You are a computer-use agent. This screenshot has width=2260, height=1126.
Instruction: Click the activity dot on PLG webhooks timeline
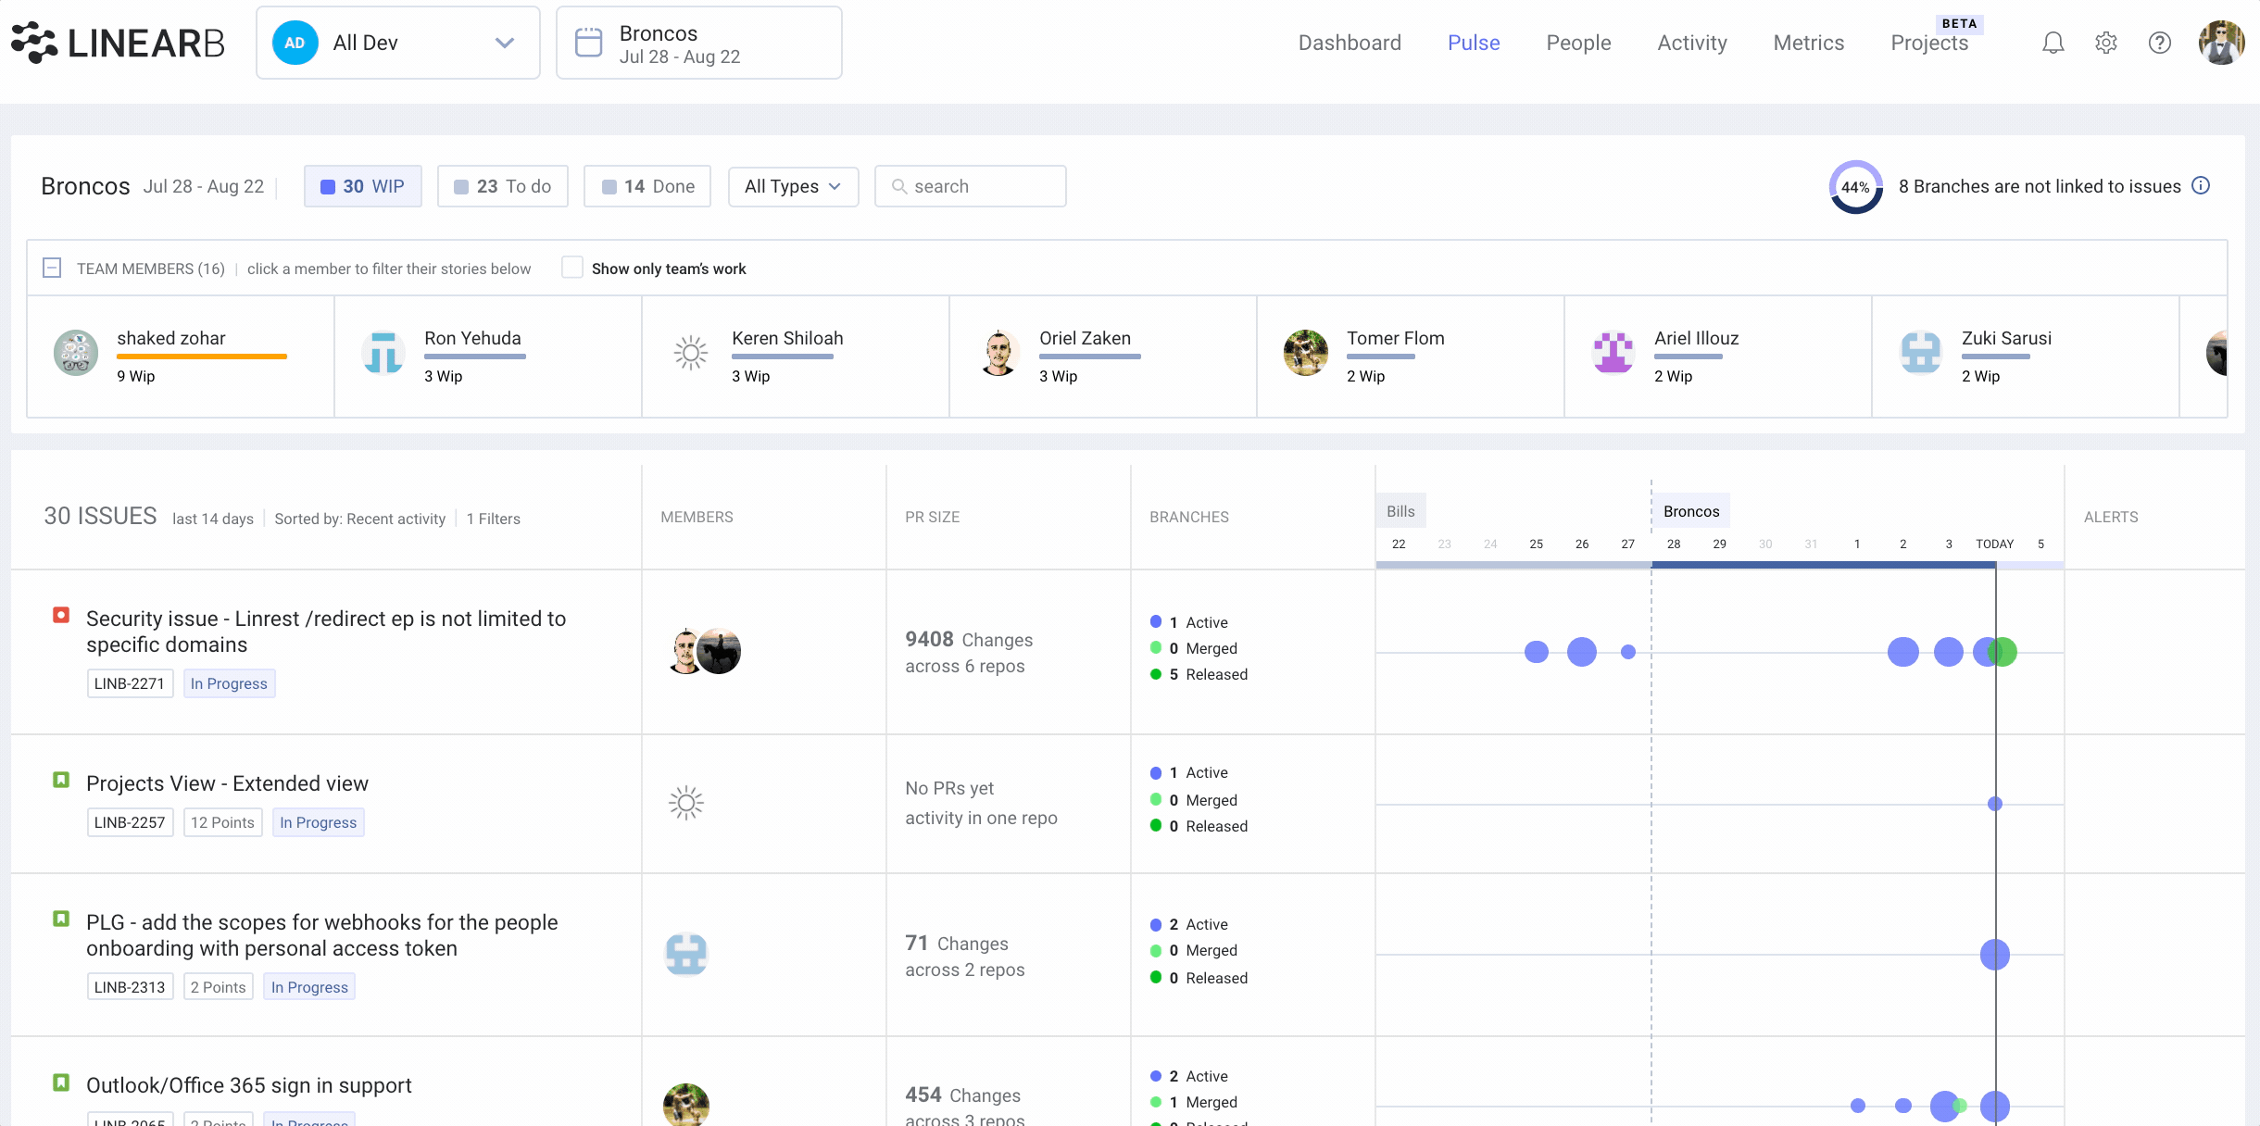[x=1995, y=954]
